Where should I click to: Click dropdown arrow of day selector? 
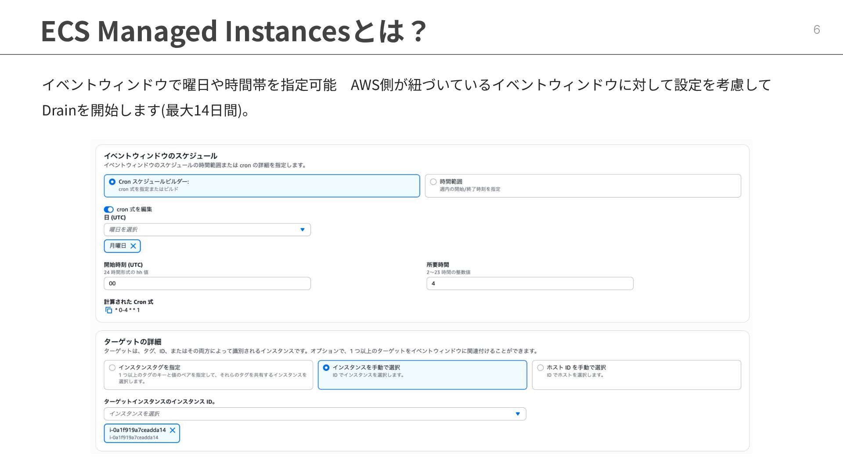(302, 230)
